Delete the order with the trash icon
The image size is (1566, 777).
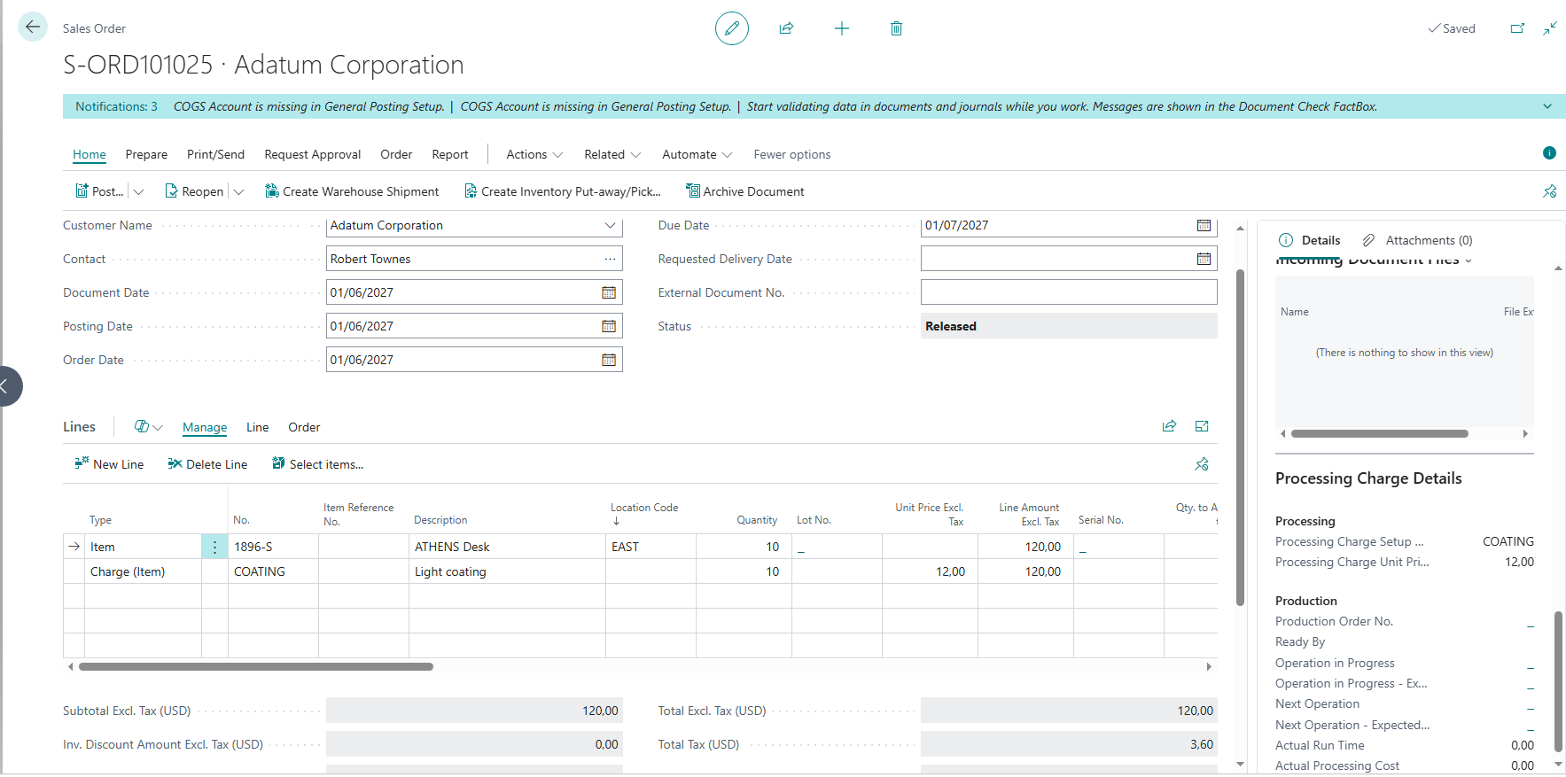click(x=896, y=28)
